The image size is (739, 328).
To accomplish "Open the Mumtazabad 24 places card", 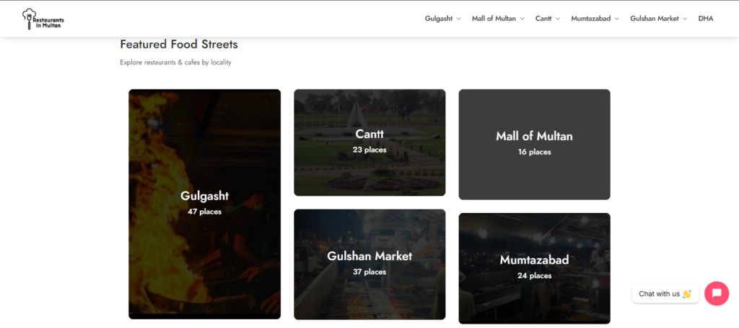I will click(x=534, y=268).
